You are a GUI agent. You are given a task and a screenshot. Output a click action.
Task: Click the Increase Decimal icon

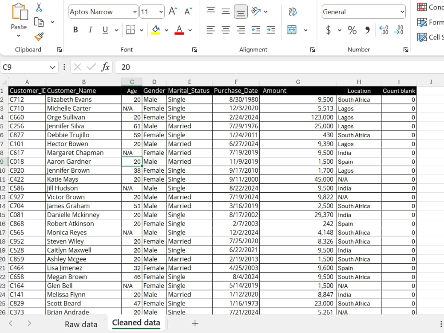(384, 30)
